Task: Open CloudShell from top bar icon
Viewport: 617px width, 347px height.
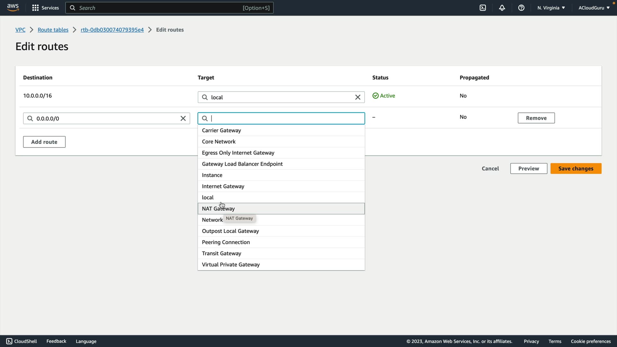Action: pos(483,8)
